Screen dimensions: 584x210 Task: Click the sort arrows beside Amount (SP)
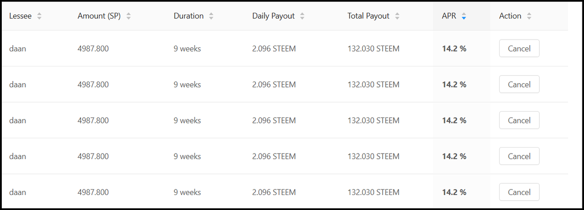(x=129, y=16)
